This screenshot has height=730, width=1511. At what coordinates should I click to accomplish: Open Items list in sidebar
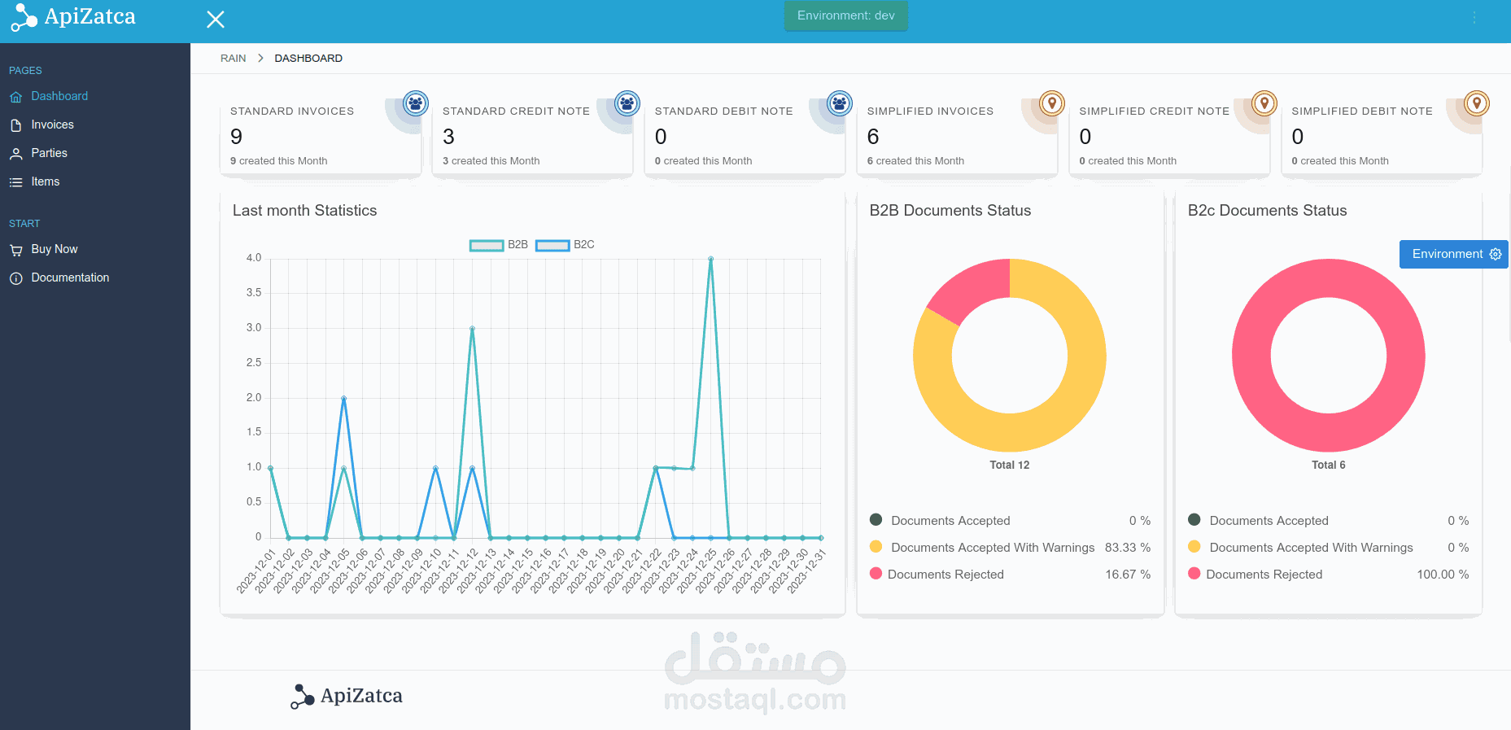pyautogui.click(x=46, y=181)
